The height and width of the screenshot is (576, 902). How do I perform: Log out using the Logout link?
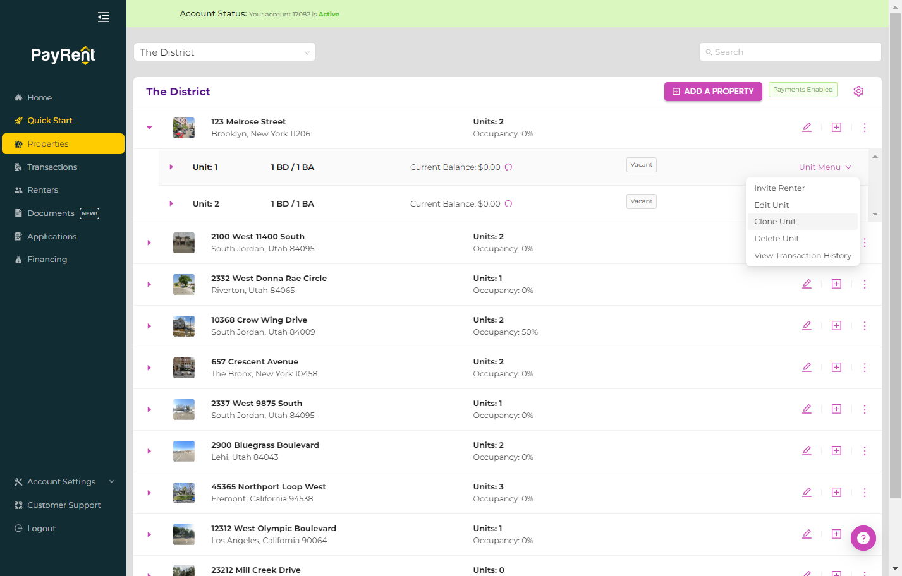point(41,529)
